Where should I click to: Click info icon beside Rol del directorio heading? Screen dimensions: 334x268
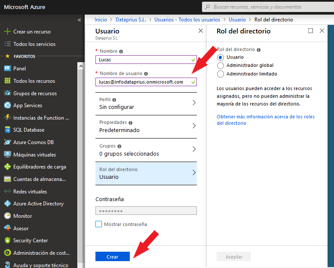click(259, 50)
